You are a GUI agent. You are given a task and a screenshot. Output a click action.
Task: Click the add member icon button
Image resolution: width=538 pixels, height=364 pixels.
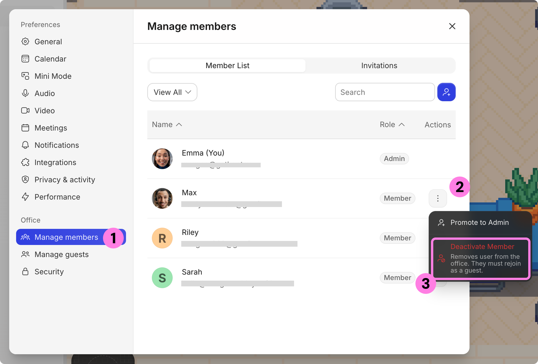(x=446, y=92)
